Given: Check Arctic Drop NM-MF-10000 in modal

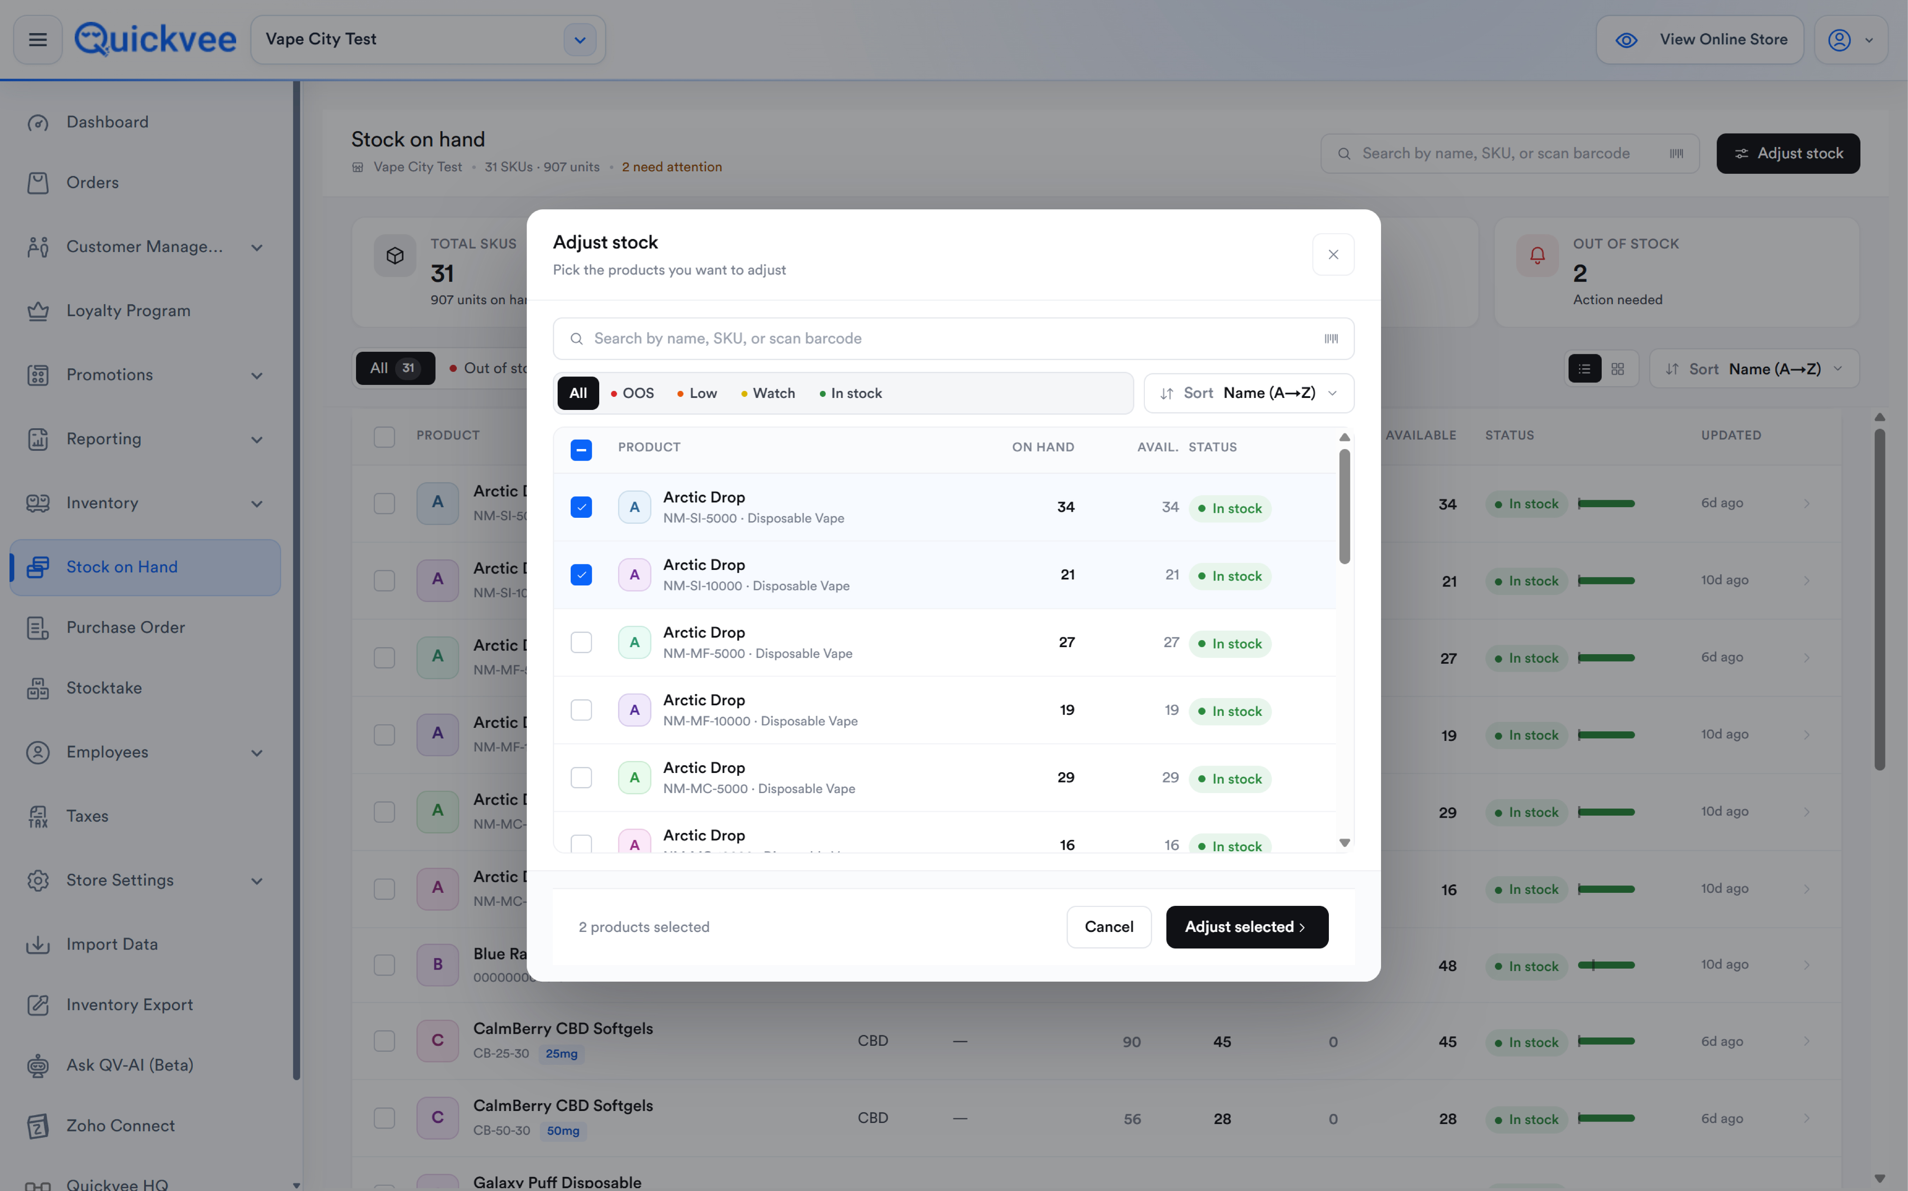Looking at the screenshot, I should tap(581, 711).
